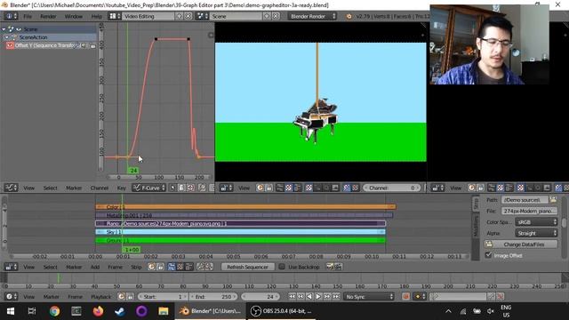Click the right keyframe on the curve plateau
Viewport: 569px width, 320px height.
tap(188, 39)
